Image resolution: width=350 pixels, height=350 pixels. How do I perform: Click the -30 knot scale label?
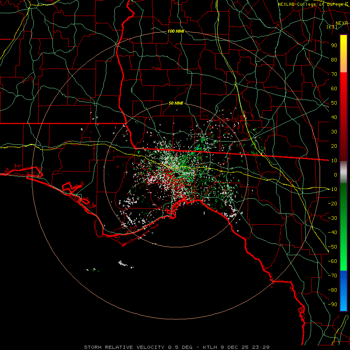click(332, 218)
